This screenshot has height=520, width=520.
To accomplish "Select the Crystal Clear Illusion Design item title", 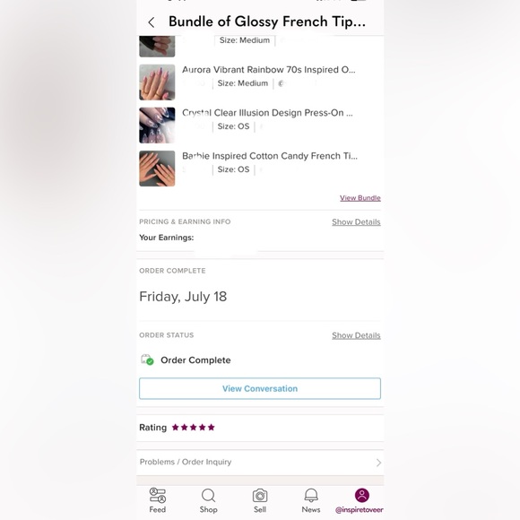I will (x=267, y=113).
